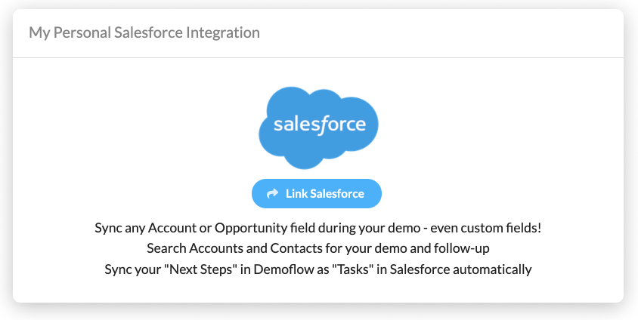This screenshot has height=320, width=638.
Task: Click the 'salesforce' wordmark inside the cloud
Action: [x=320, y=125]
